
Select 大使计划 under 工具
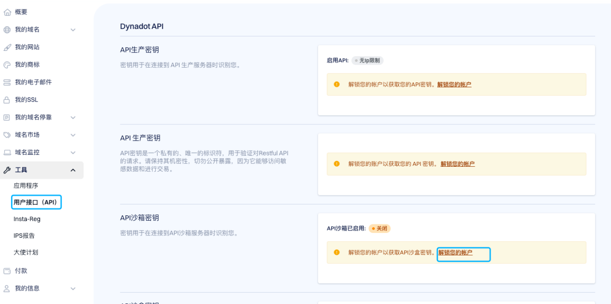pyautogui.click(x=26, y=253)
